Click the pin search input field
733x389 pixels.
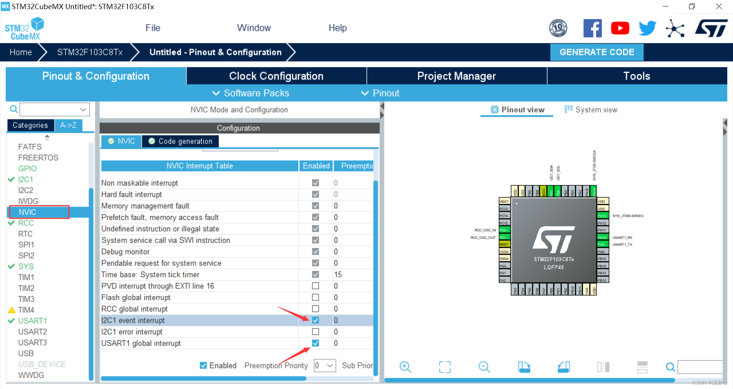tap(700, 367)
